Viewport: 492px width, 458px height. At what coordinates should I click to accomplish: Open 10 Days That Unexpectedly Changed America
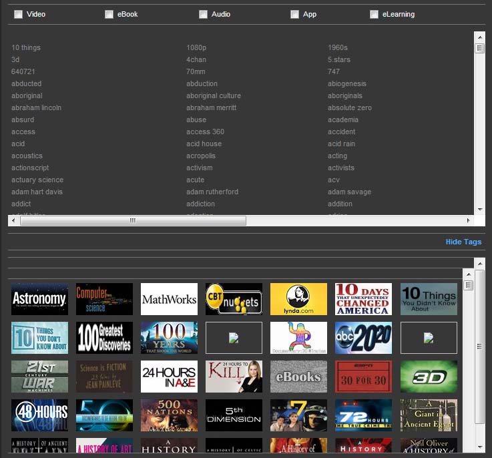tap(363, 299)
